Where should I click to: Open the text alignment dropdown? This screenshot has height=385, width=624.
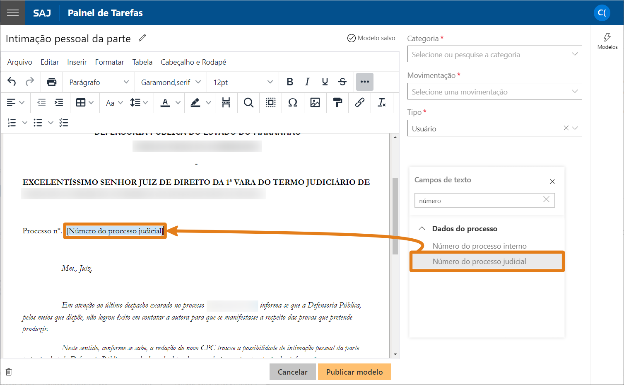[16, 102]
